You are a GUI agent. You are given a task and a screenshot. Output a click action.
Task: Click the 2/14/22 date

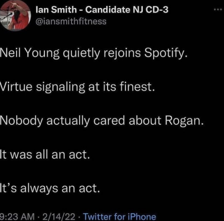click(59, 217)
